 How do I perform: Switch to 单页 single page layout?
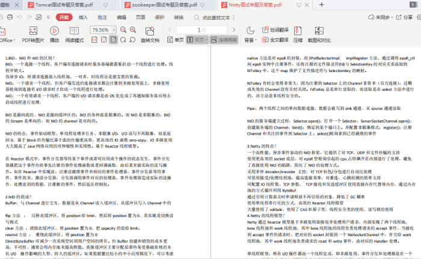tap(176, 40)
